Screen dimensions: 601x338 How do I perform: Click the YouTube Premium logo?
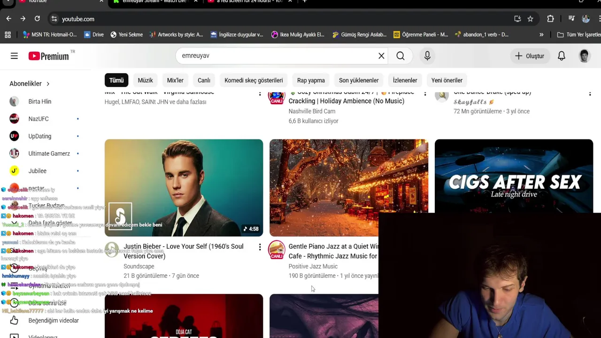[x=49, y=56]
